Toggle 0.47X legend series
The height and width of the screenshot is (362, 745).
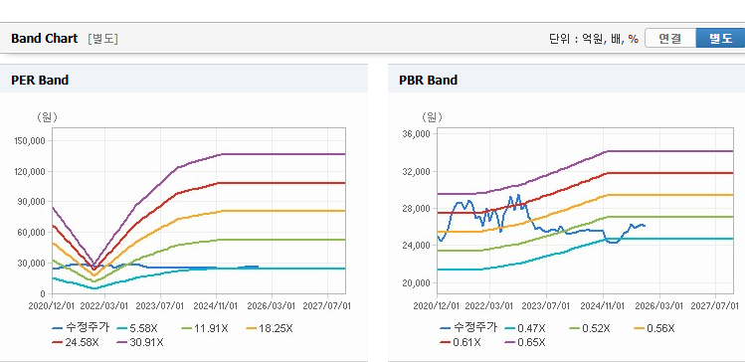[x=525, y=328]
